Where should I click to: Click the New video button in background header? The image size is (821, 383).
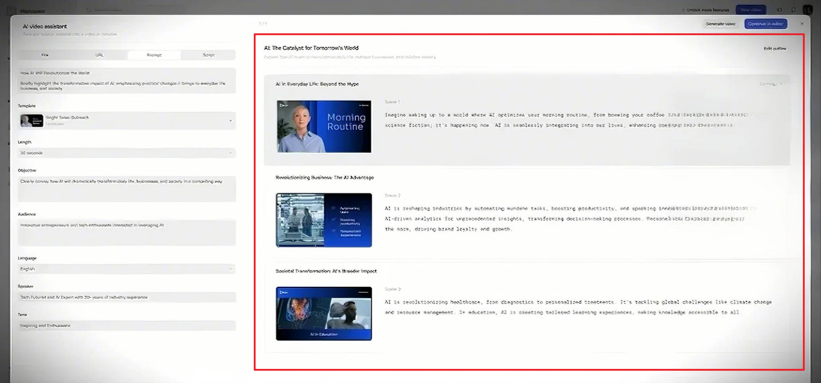(751, 10)
